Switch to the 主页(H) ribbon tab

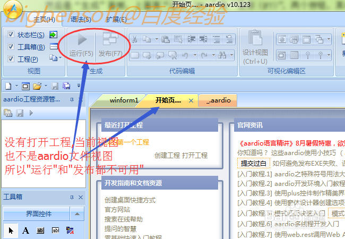pos(44,19)
